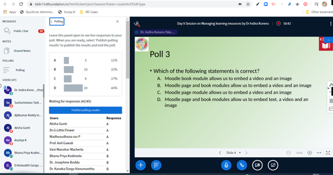Go to the previous slide
333x175 pixels.
pos(220,153)
